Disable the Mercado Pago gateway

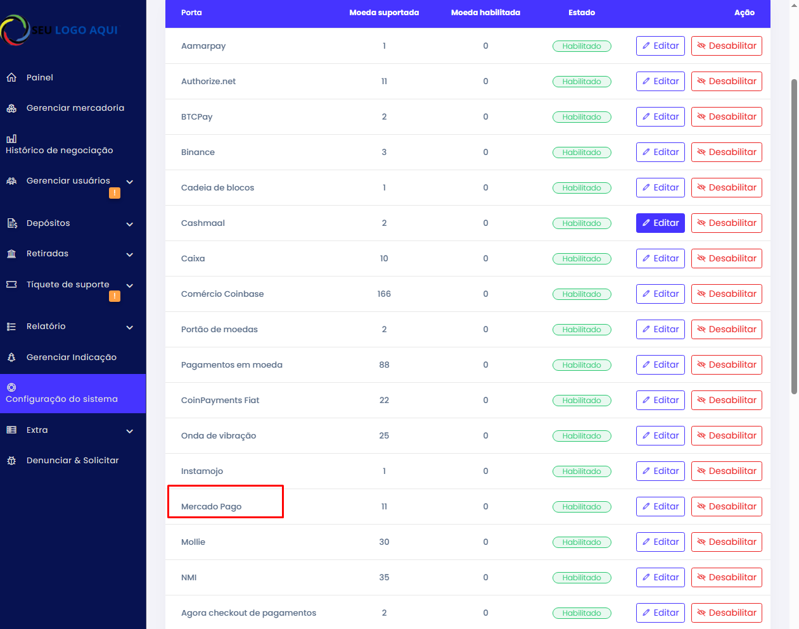point(726,506)
